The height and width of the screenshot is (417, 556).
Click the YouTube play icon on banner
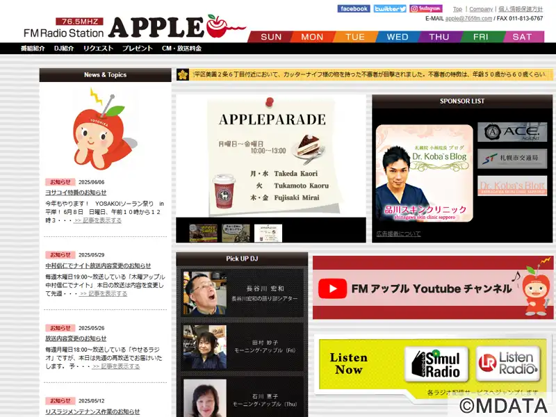point(332,288)
